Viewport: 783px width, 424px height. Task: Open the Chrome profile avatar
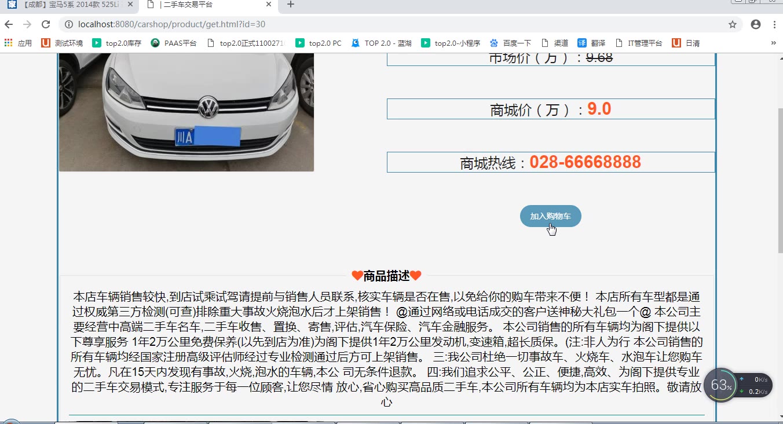point(756,24)
